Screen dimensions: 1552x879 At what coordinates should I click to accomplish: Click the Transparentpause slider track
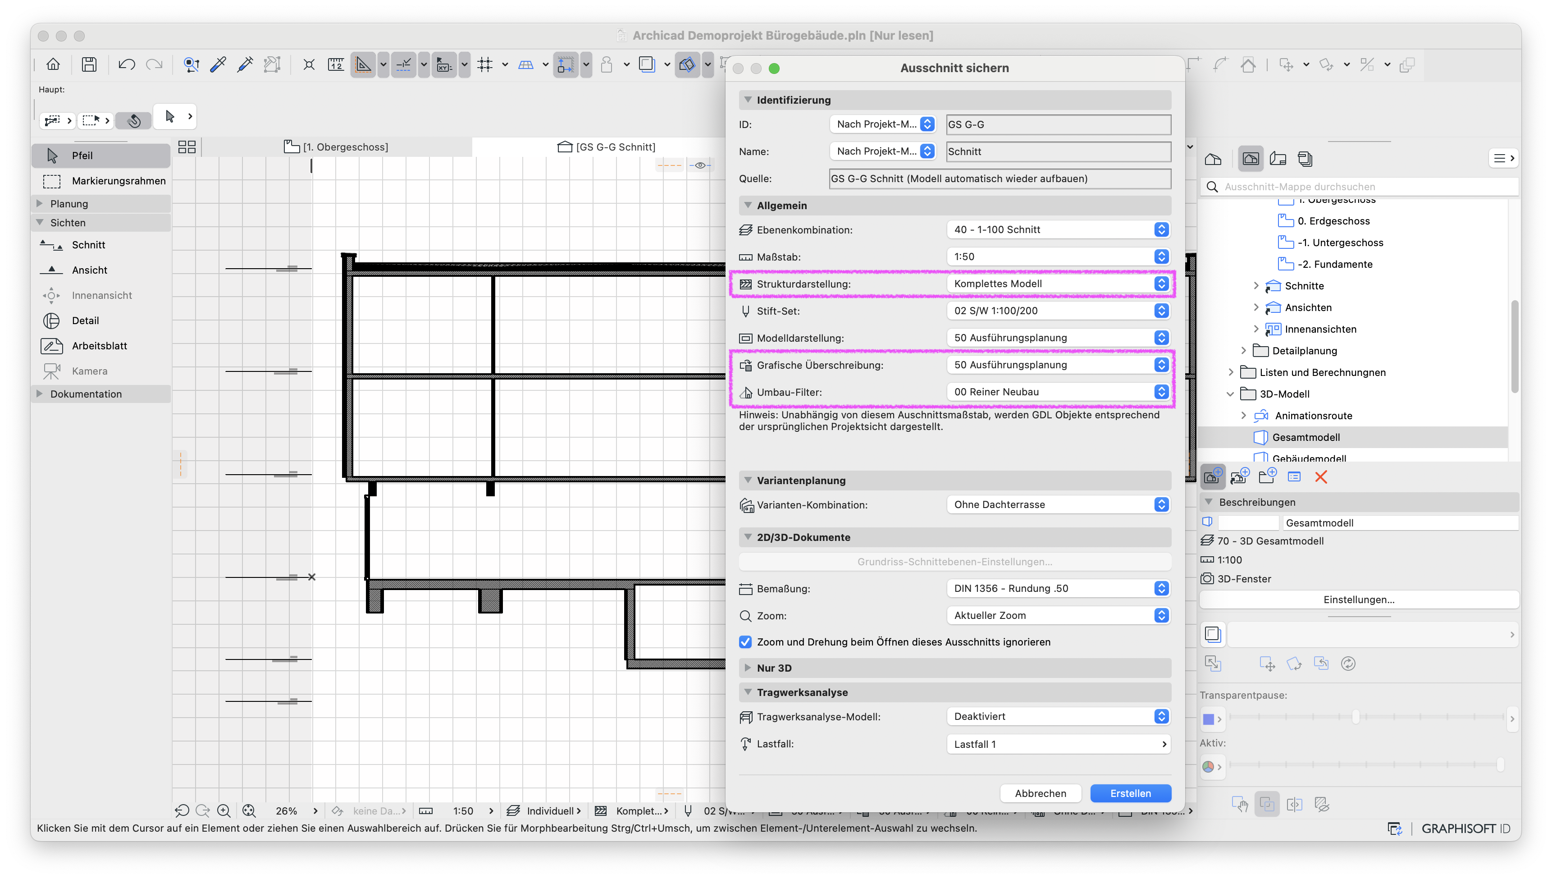click(x=1366, y=717)
